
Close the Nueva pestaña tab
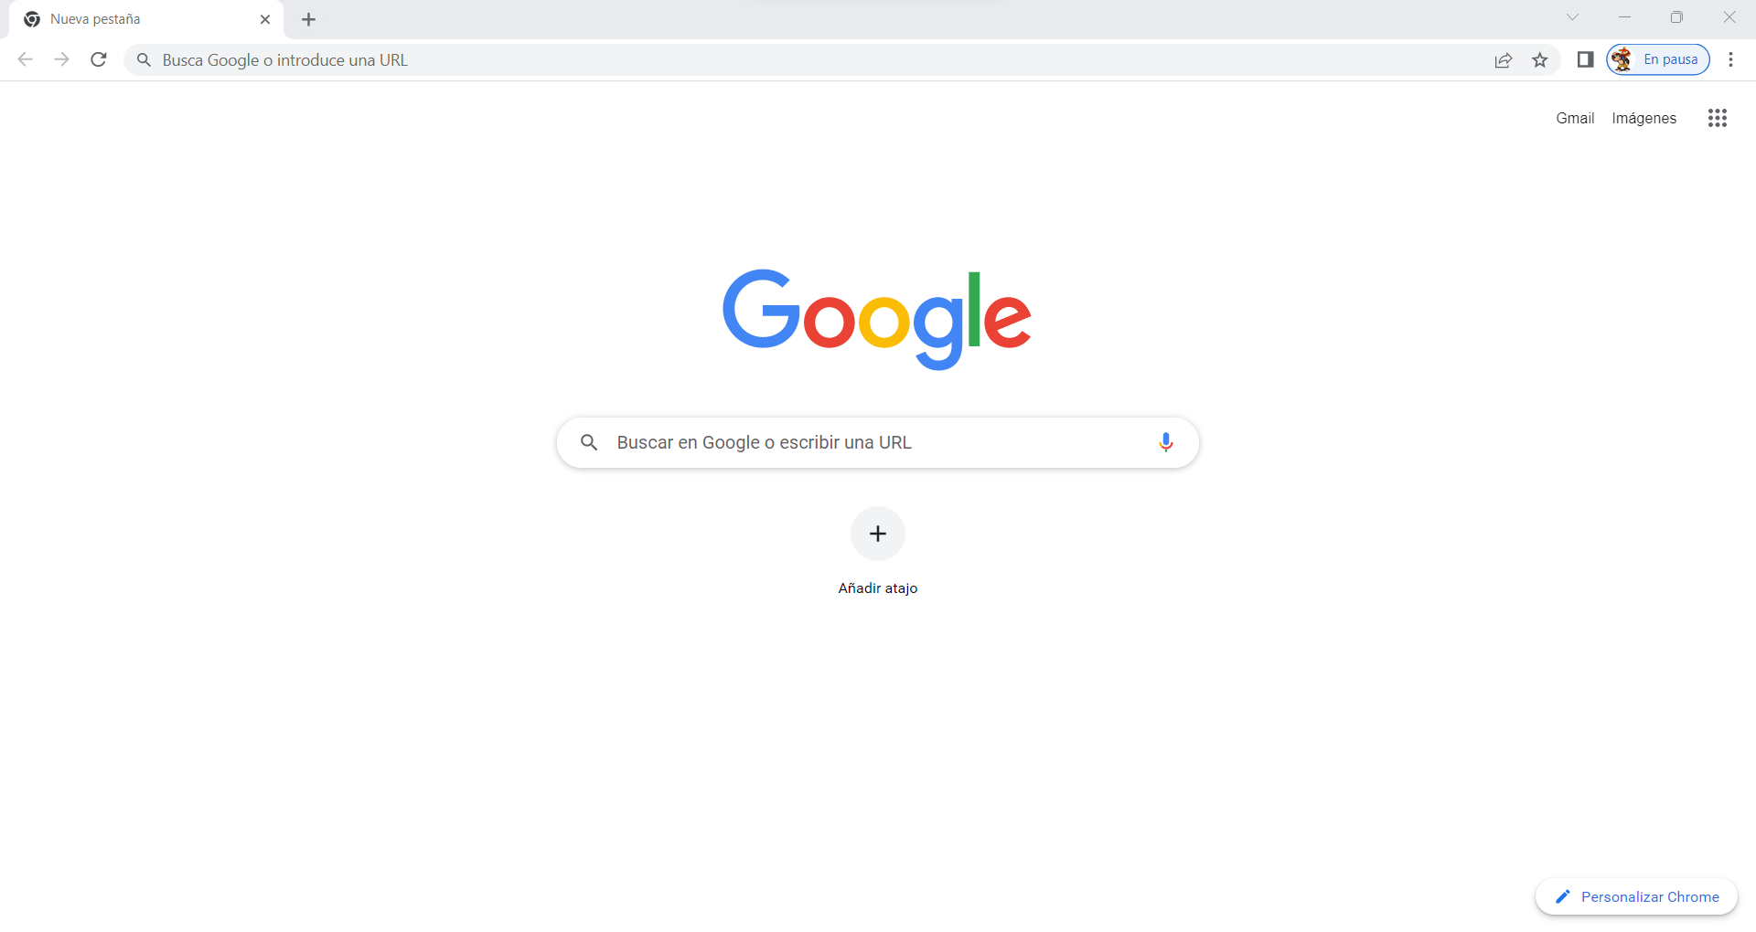coord(265,19)
